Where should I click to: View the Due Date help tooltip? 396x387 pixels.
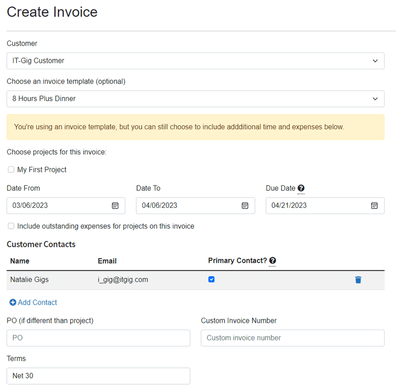tap(300, 188)
